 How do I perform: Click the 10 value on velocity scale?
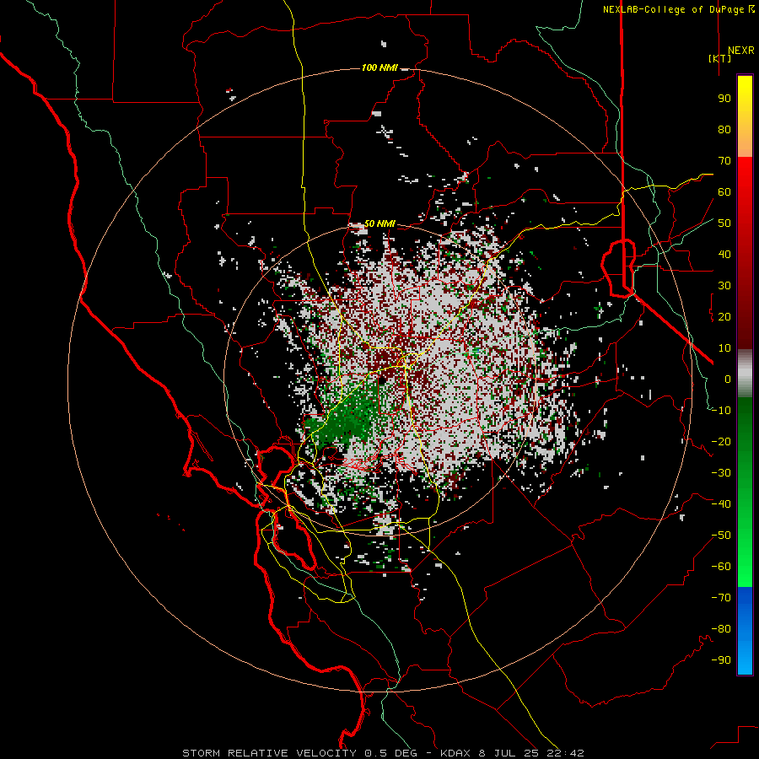724,348
